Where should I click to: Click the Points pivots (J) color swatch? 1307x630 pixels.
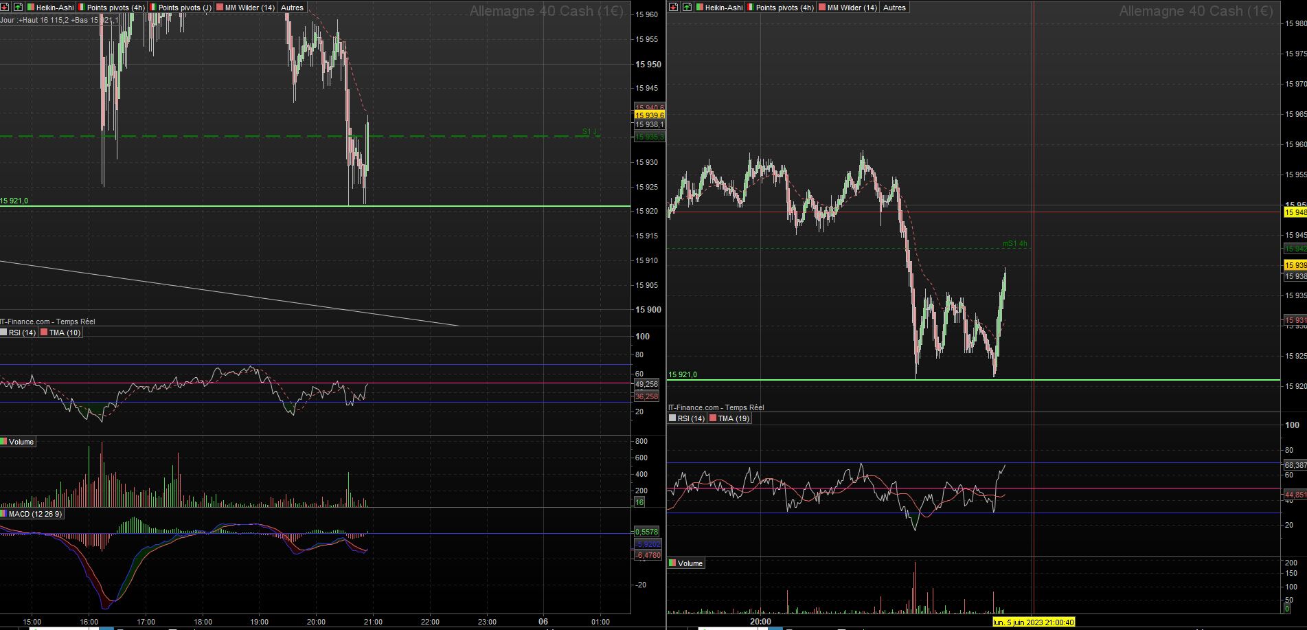pyautogui.click(x=153, y=8)
